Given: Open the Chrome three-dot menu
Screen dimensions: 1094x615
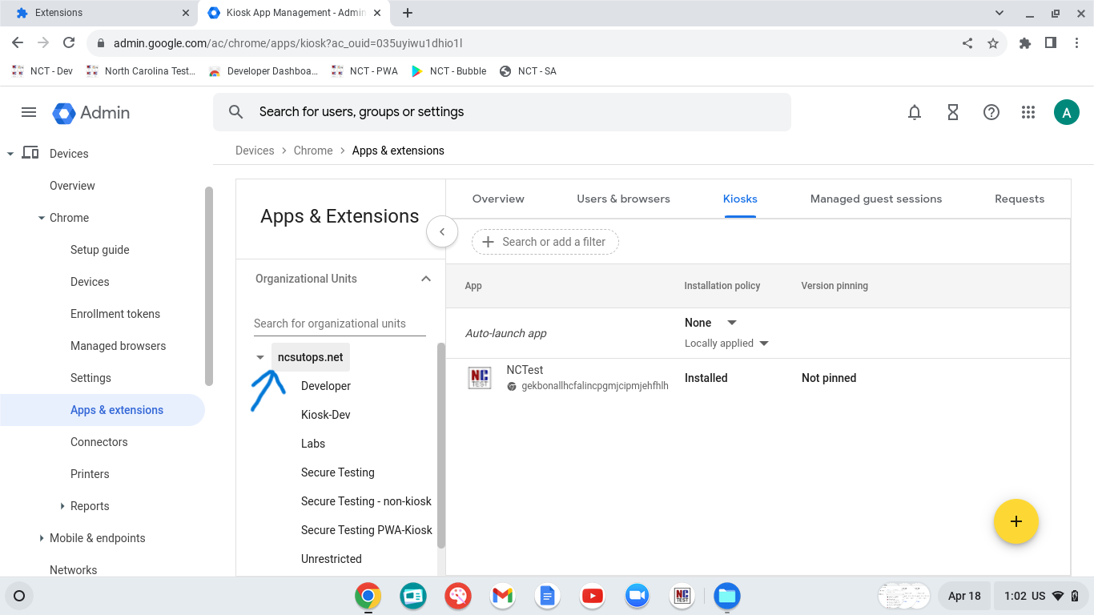Looking at the screenshot, I should point(1076,43).
